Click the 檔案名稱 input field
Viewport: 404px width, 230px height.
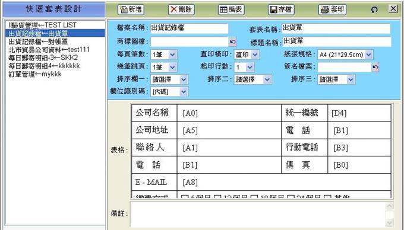click(x=190, y=28)
